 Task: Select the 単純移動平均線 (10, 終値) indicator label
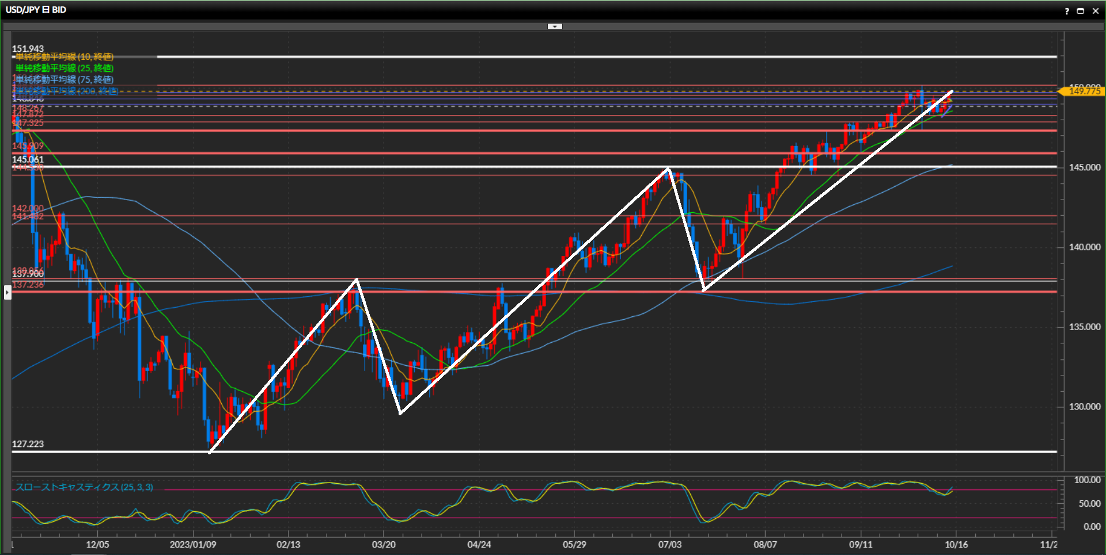(x=64, y=57)
